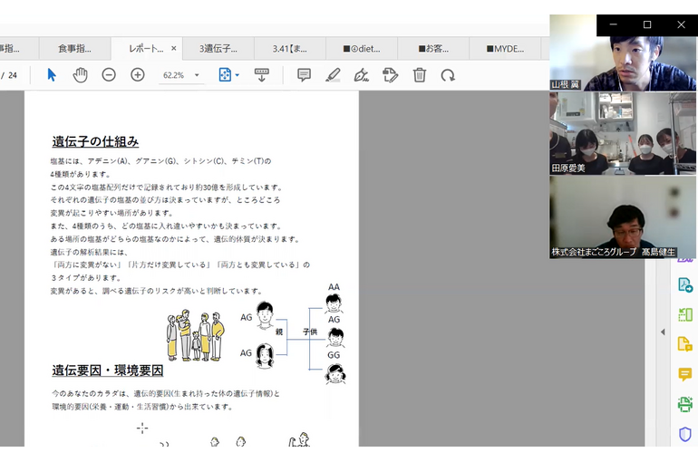Switch to the レポート... tab

(x=146, y=49)
